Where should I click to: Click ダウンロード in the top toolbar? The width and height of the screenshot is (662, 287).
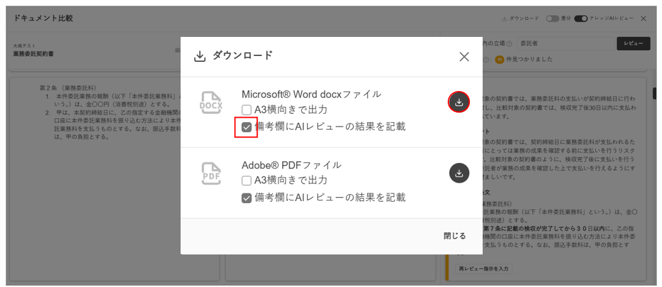(x=520, y=18)
